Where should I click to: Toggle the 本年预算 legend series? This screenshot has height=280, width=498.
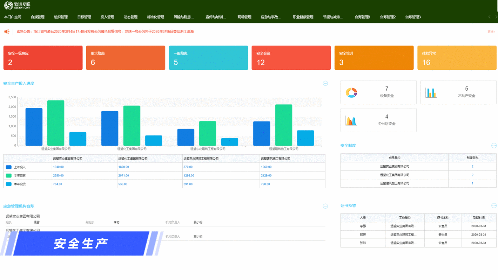tap(9, 176)
